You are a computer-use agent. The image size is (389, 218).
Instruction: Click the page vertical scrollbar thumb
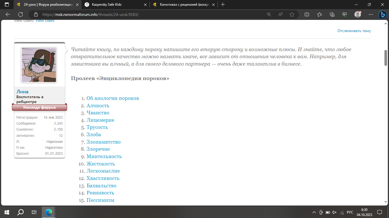click(x=386, y=58)
